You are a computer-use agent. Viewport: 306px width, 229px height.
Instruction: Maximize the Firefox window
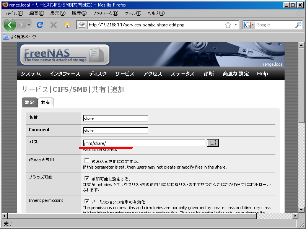pyautogui.click(x=293, y=5)
